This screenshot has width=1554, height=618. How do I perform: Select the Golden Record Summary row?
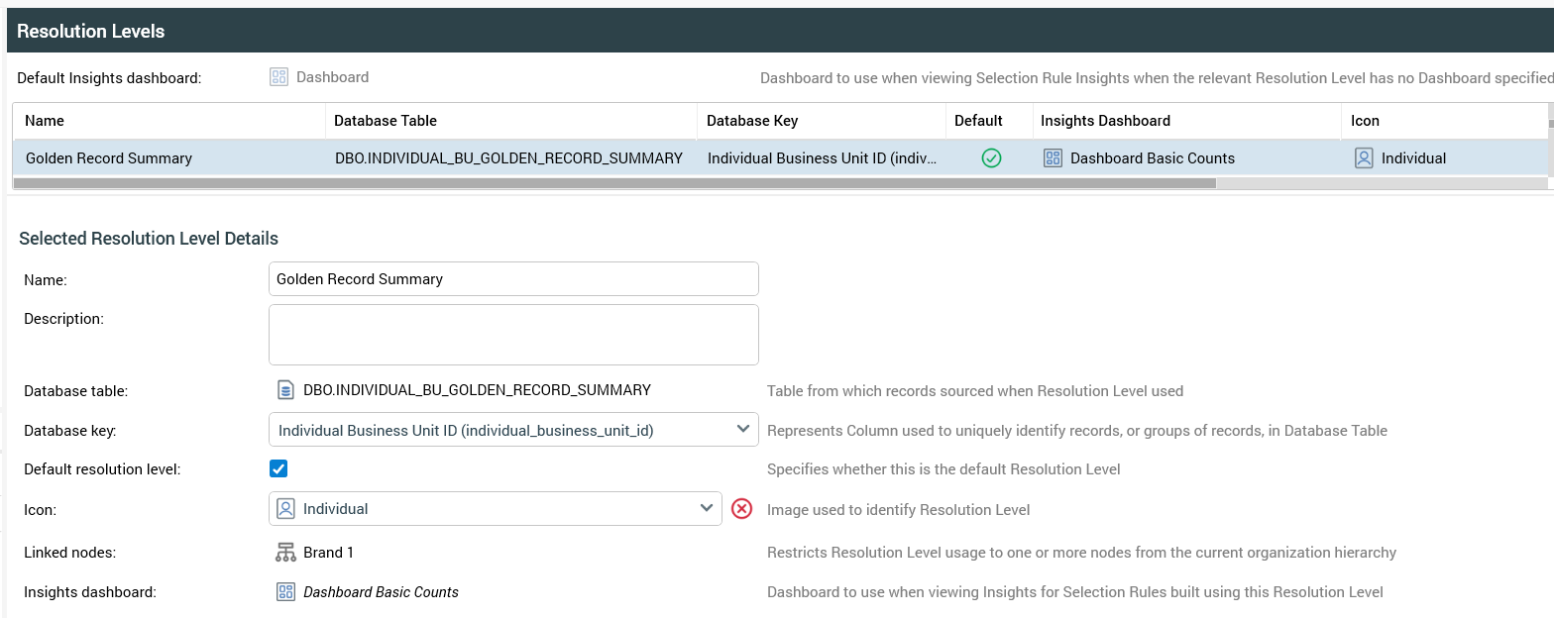pyautogui.click(x=109, y=158)
